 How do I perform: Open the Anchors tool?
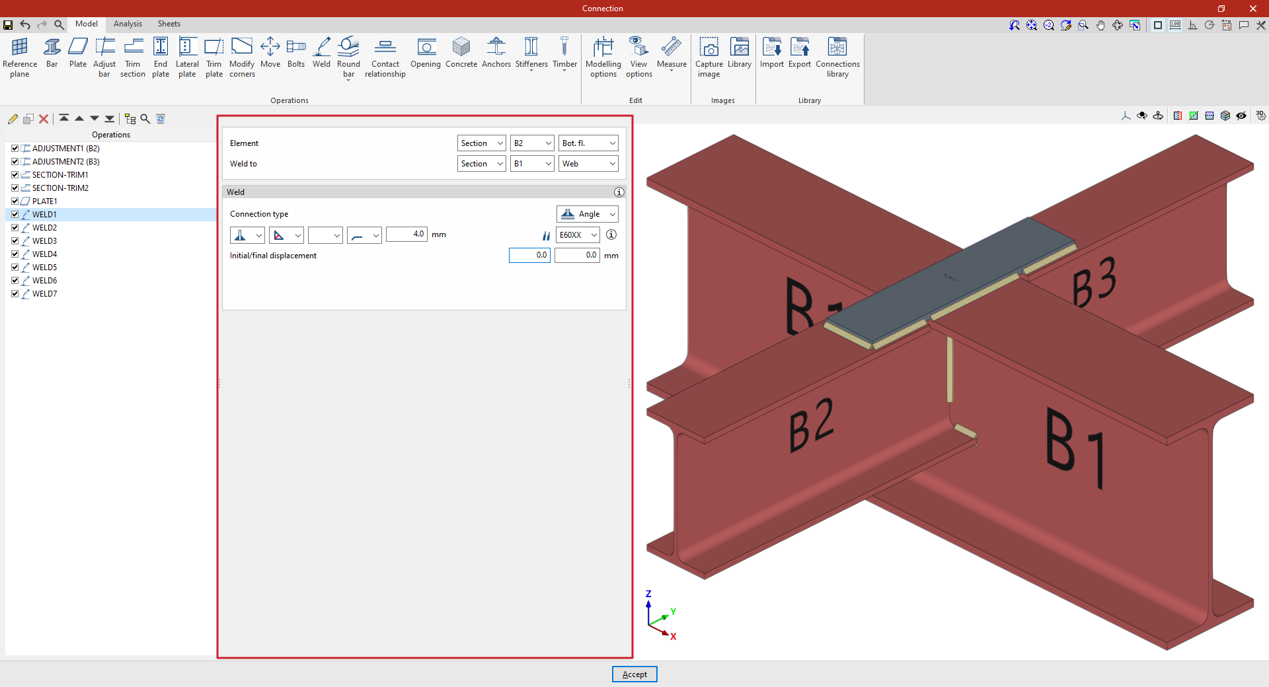click(x=496, y=53)
